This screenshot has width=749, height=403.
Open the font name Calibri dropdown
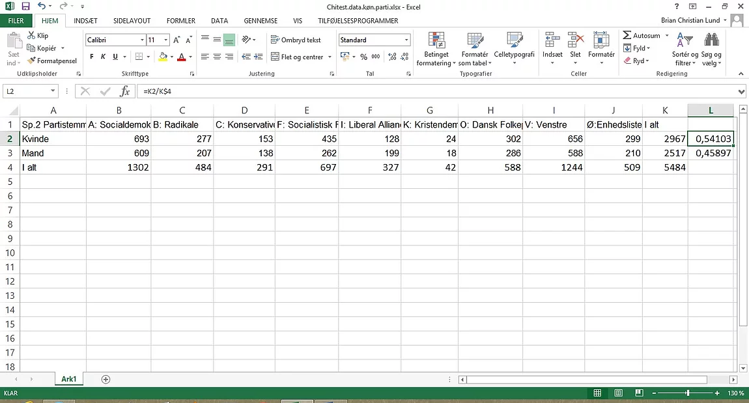tap(142, 40)
